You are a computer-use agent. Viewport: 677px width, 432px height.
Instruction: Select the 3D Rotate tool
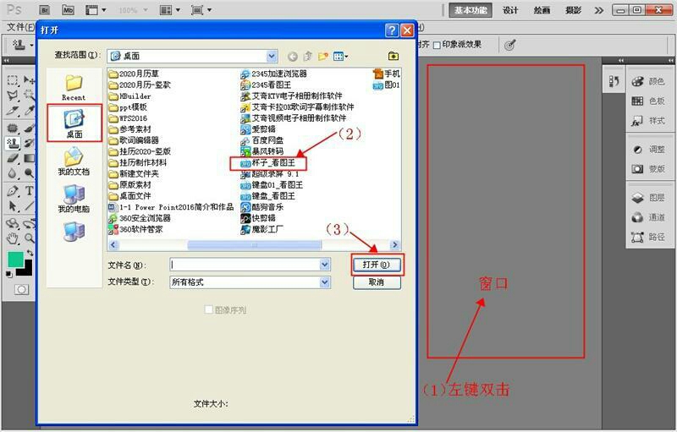click(x=13, y=223)
